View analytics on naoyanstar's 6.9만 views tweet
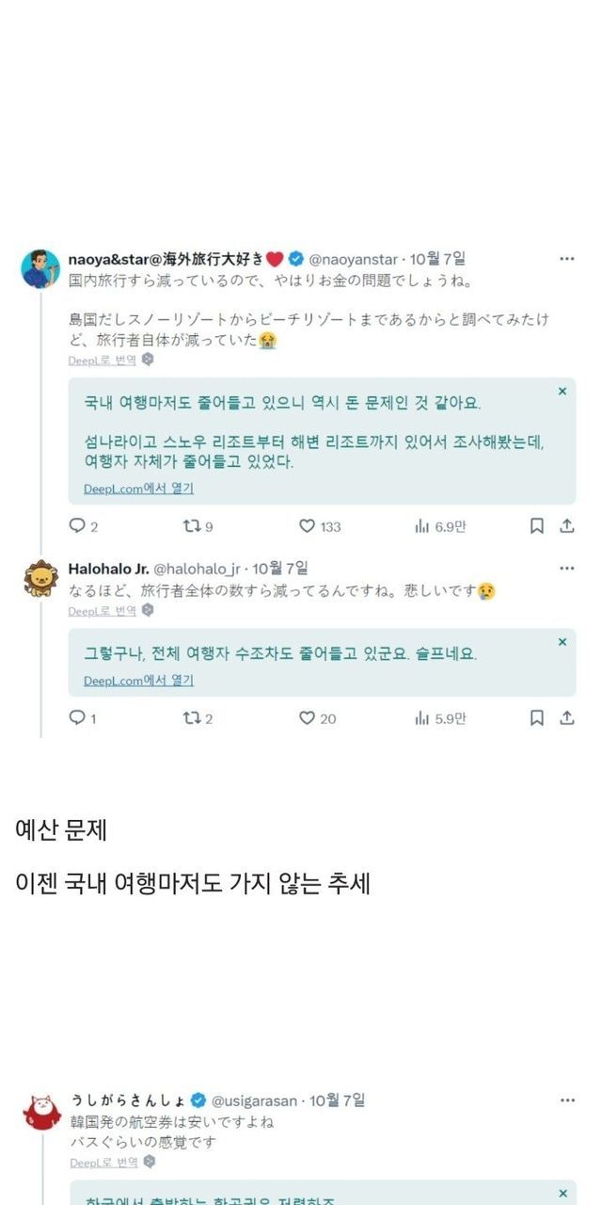 pos(421,526)
